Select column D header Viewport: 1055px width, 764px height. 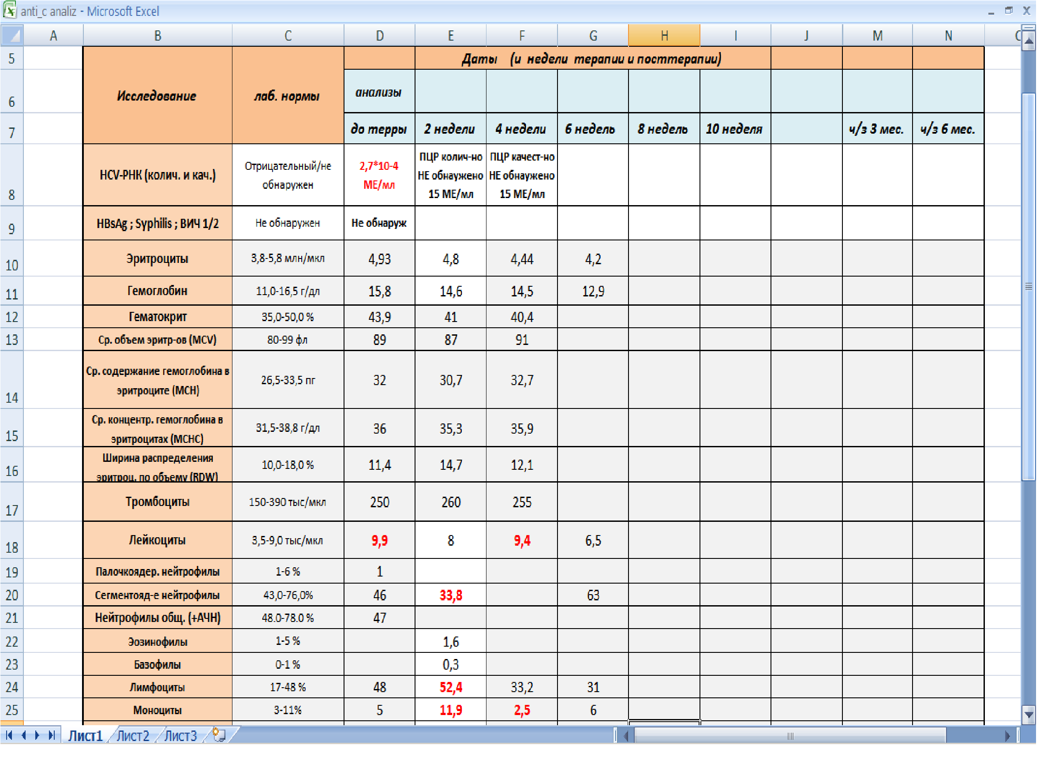coord(380,36)
